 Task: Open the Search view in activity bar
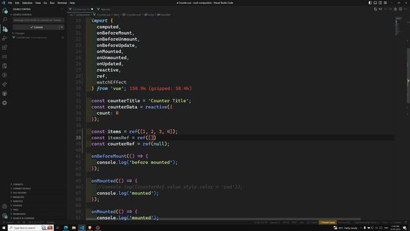4,20
